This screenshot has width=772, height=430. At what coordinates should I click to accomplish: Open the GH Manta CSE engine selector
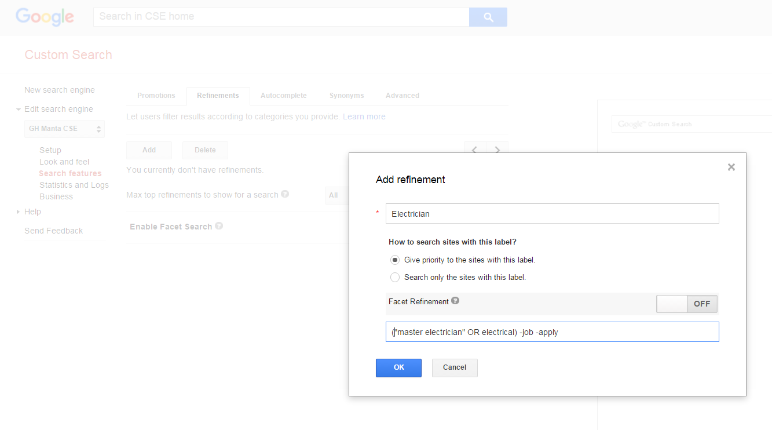[x=64, y=128]
